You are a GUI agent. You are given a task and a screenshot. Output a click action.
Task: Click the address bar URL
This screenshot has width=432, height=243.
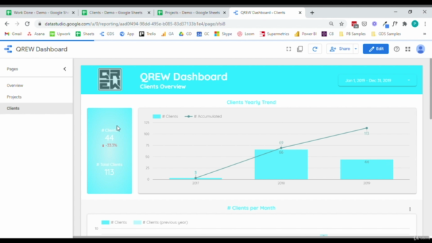click(x=135, y=24)
